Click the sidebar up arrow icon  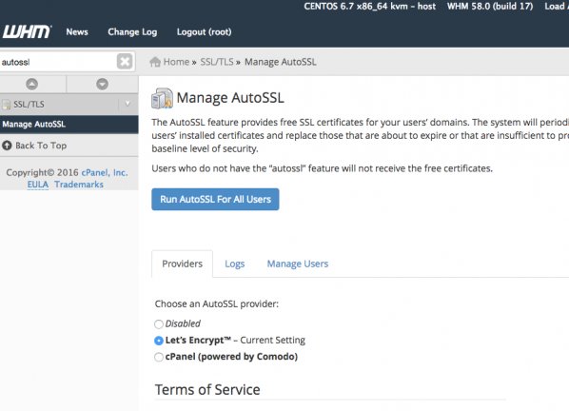click(x=32, y=84)
